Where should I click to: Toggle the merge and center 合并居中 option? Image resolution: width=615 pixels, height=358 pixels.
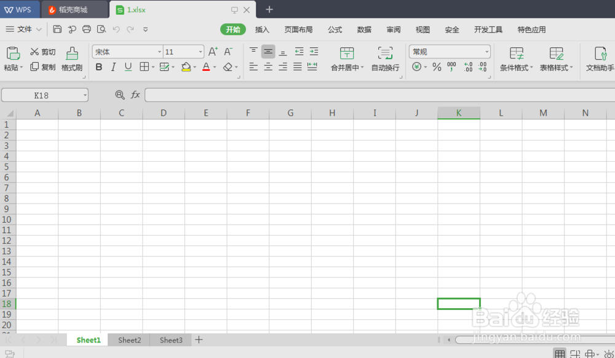coord(347,60)
